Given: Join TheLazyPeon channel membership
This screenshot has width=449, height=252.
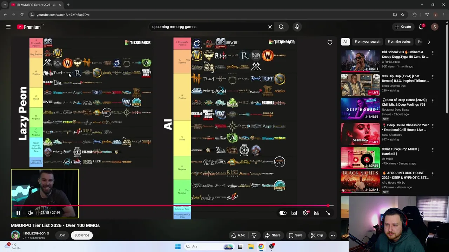Looking at the screenshot, I should [62, 235].
